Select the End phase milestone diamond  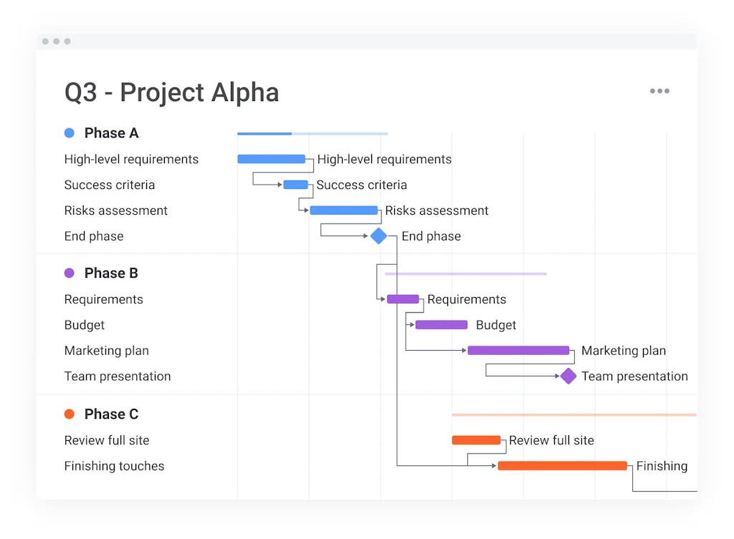coord(378,235)
